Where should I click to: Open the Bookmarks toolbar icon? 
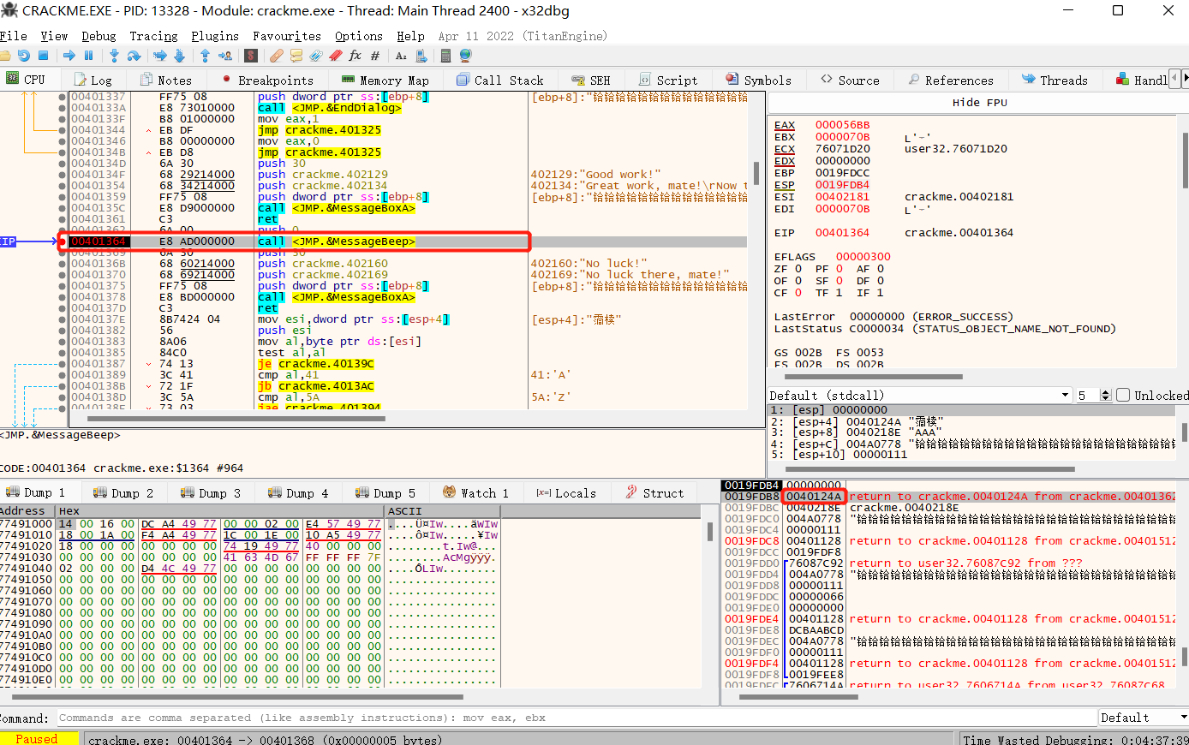[x=336, y=56]
